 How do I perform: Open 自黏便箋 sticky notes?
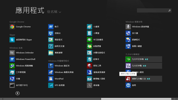94,46
